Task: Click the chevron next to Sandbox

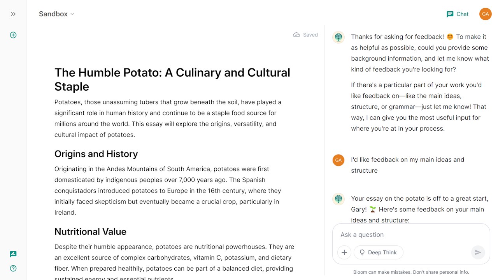Action: tap(72, 14)
